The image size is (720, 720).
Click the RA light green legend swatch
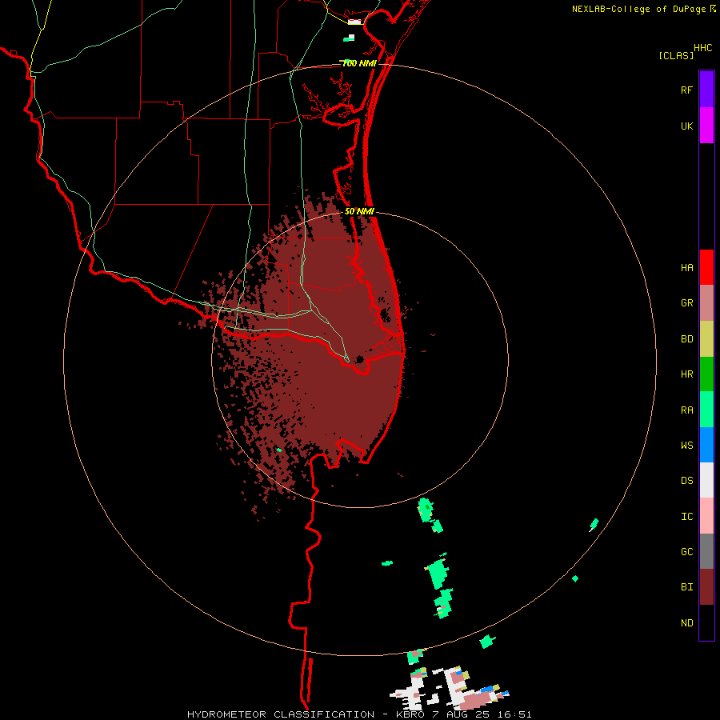pos(706,410)
